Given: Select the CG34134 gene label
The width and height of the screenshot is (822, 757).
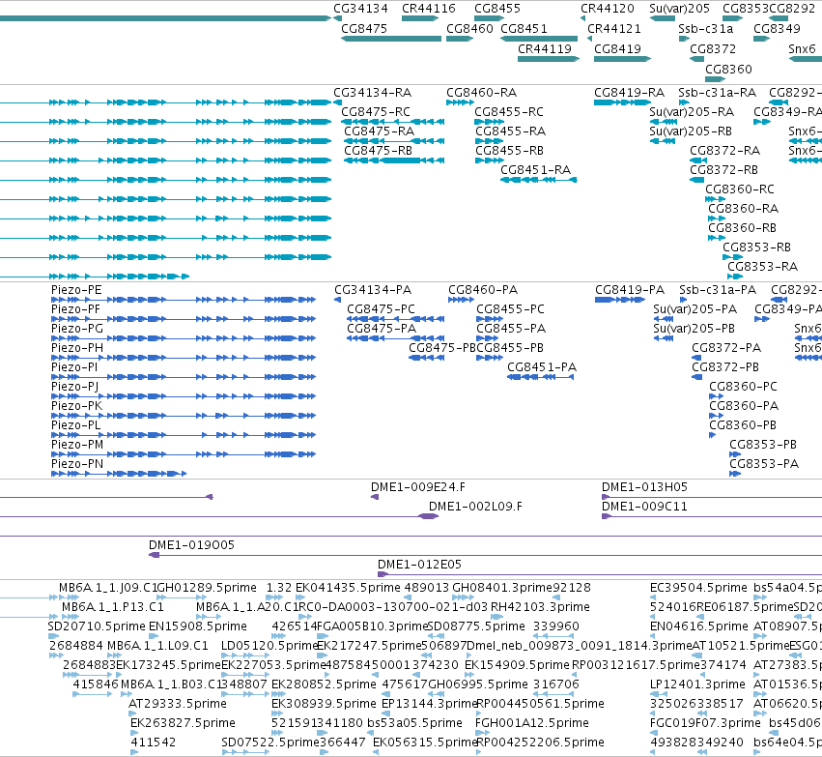Looking at the screenshot, I should pos(360,9).
